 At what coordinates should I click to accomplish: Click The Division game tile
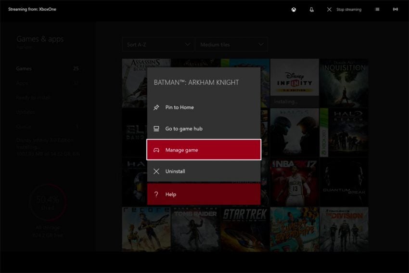[344, 229]
